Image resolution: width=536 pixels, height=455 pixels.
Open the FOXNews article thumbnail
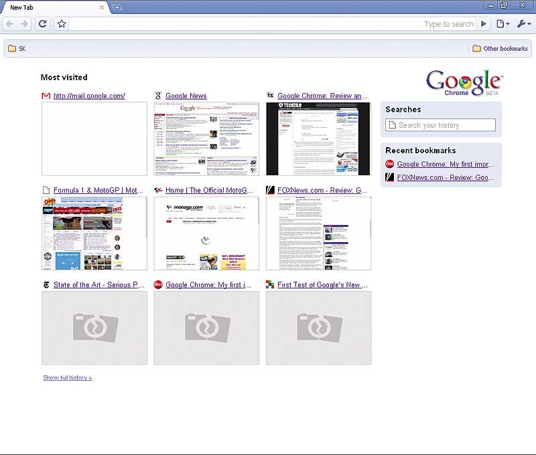tap(319, 234)
